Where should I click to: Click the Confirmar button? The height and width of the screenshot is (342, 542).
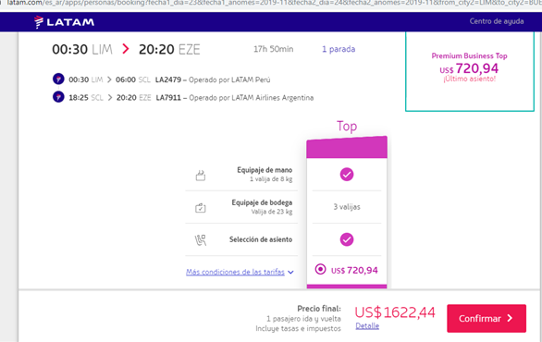(x=487, y=318)
